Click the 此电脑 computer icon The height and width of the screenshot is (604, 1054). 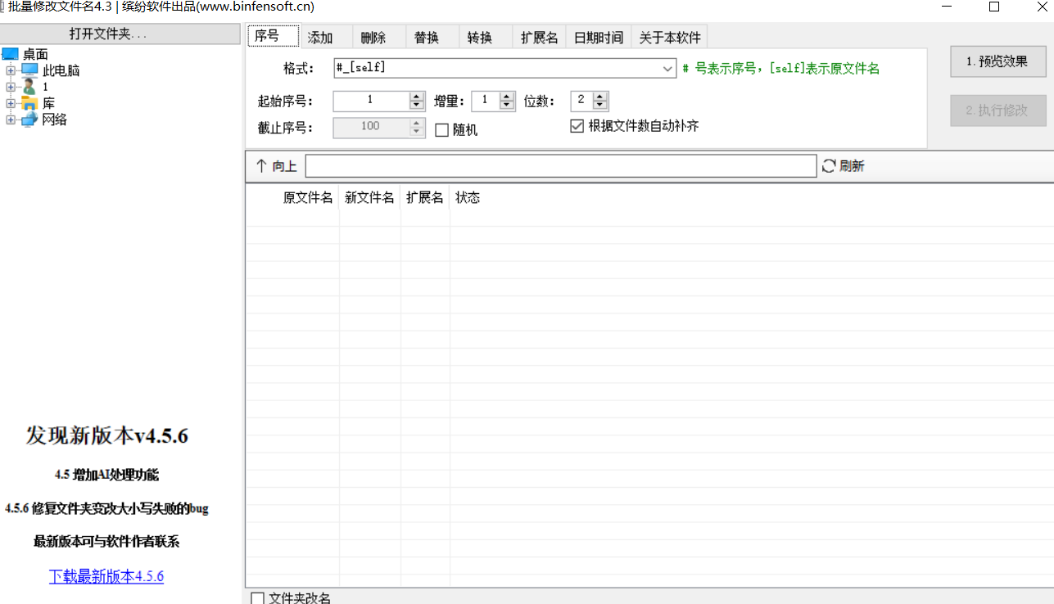[30, 70]
